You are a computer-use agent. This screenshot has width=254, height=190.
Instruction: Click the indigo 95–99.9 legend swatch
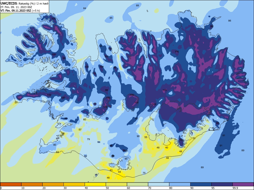pos(222,184)
